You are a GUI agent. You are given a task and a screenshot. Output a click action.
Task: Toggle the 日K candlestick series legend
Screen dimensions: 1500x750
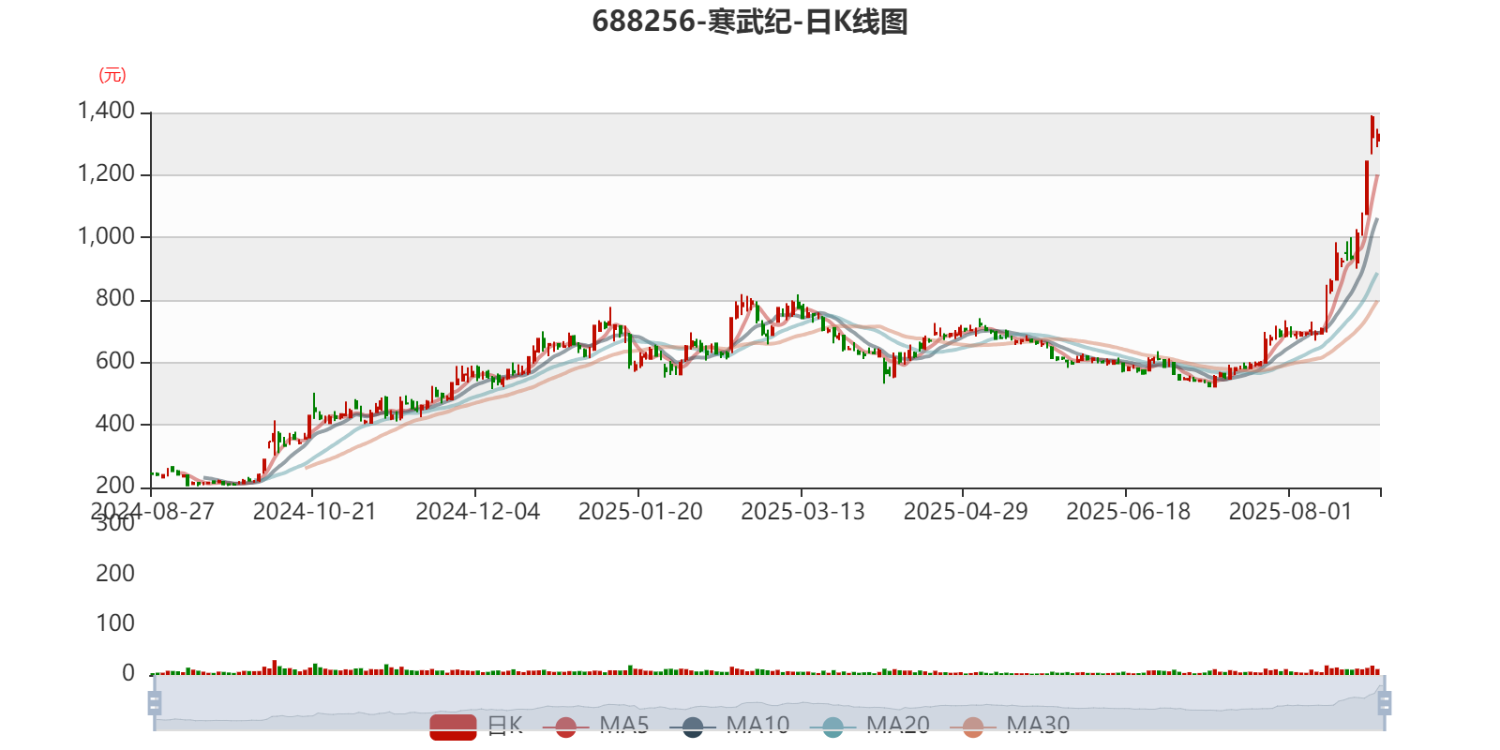476,726
